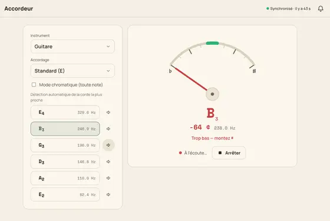Play reference tone for A2 string
This screenshot has height=221, width=330.
point(108,178)
